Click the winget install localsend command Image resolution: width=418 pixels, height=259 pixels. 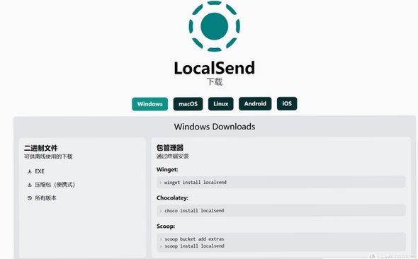pos(196,183)
